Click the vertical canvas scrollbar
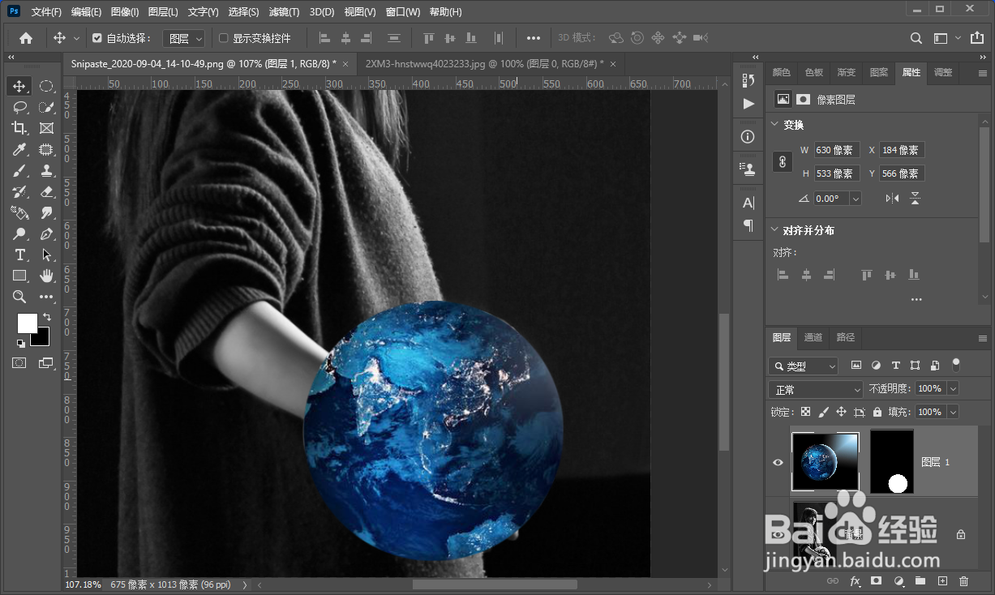 click(x=723, y=381)
